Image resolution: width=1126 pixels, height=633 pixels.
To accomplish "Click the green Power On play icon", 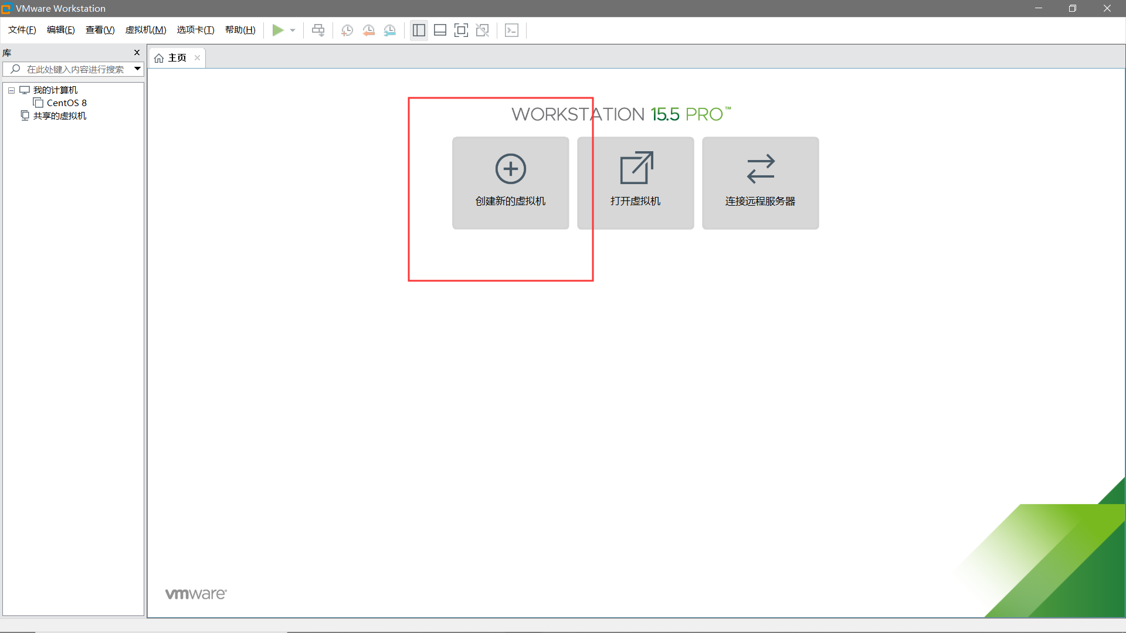I will [278, 30].
